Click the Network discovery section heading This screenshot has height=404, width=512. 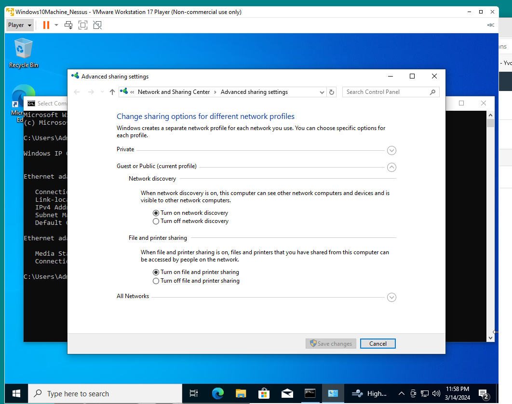pos(152,179)
